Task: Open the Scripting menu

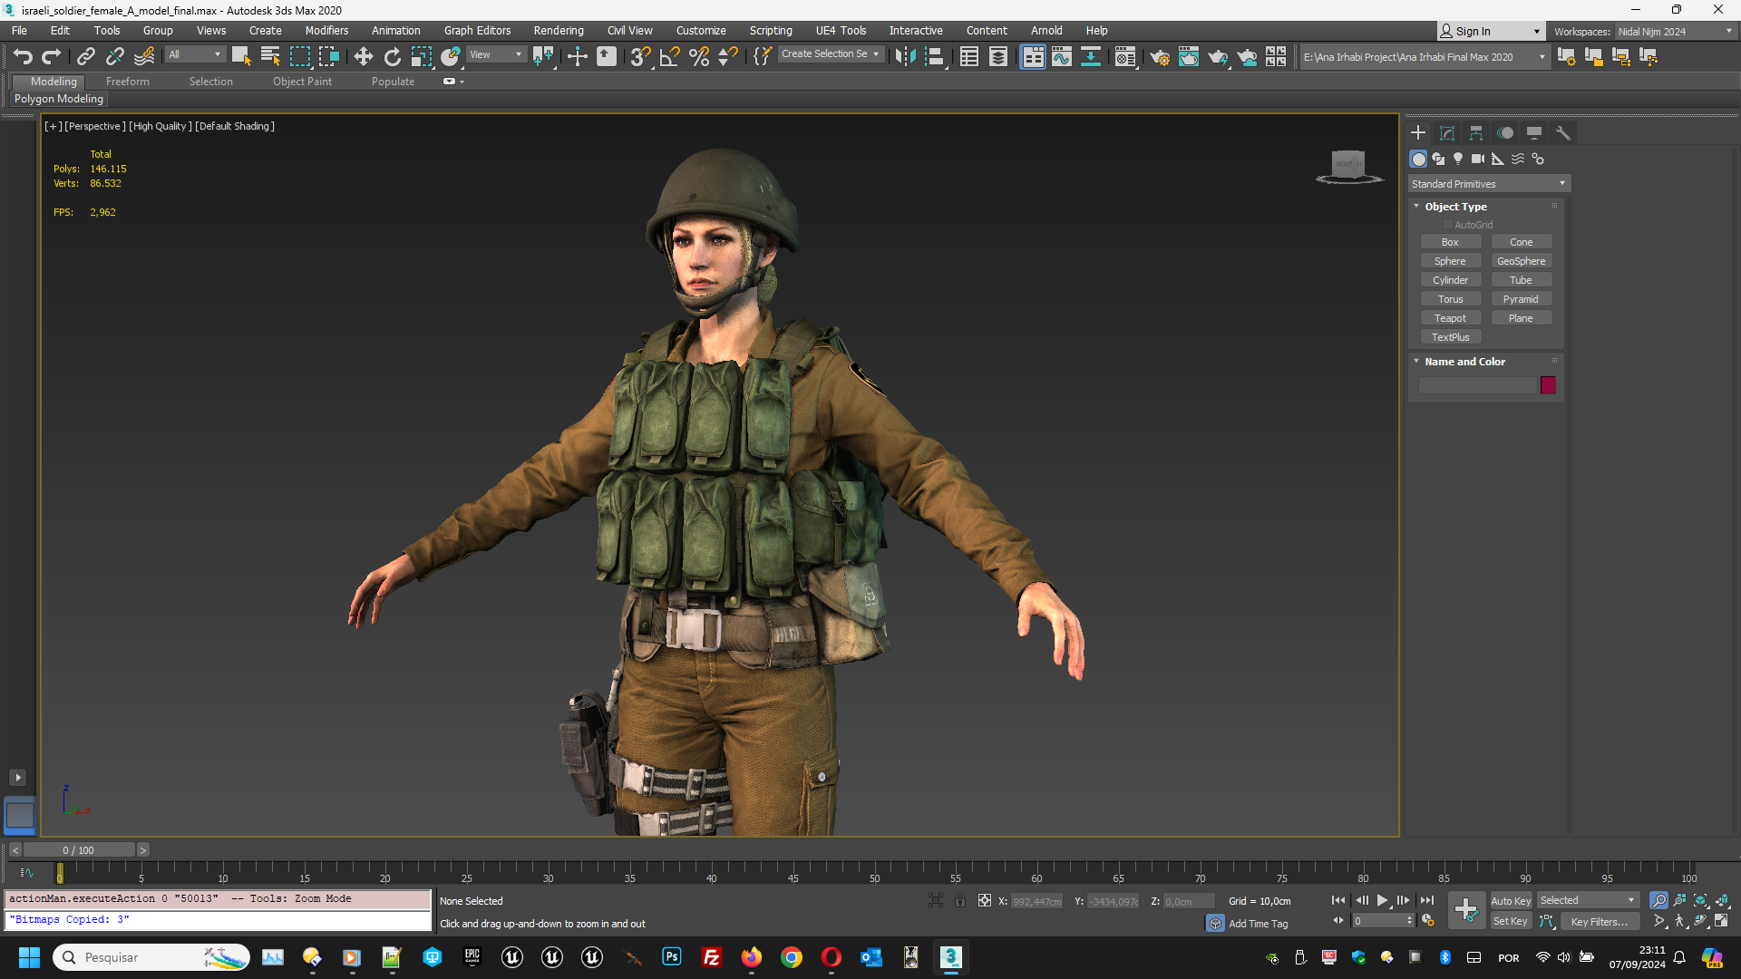Action: 771,31
